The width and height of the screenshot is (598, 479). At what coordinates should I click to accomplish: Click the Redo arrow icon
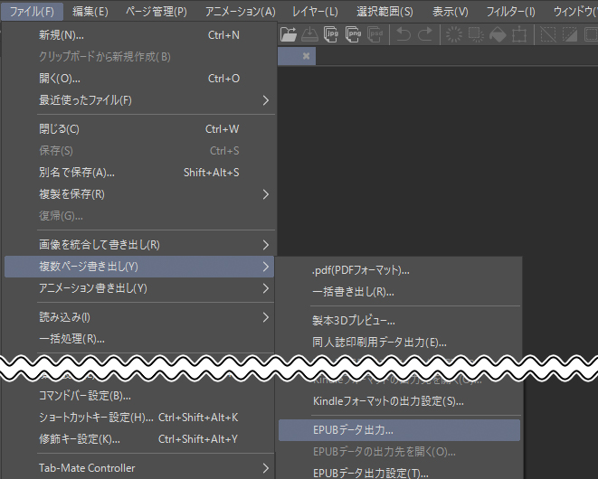425,35
